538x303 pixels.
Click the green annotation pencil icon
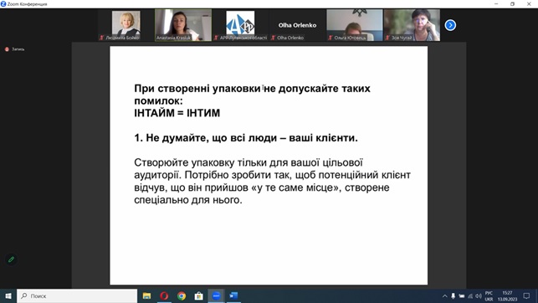coord(11,259)
